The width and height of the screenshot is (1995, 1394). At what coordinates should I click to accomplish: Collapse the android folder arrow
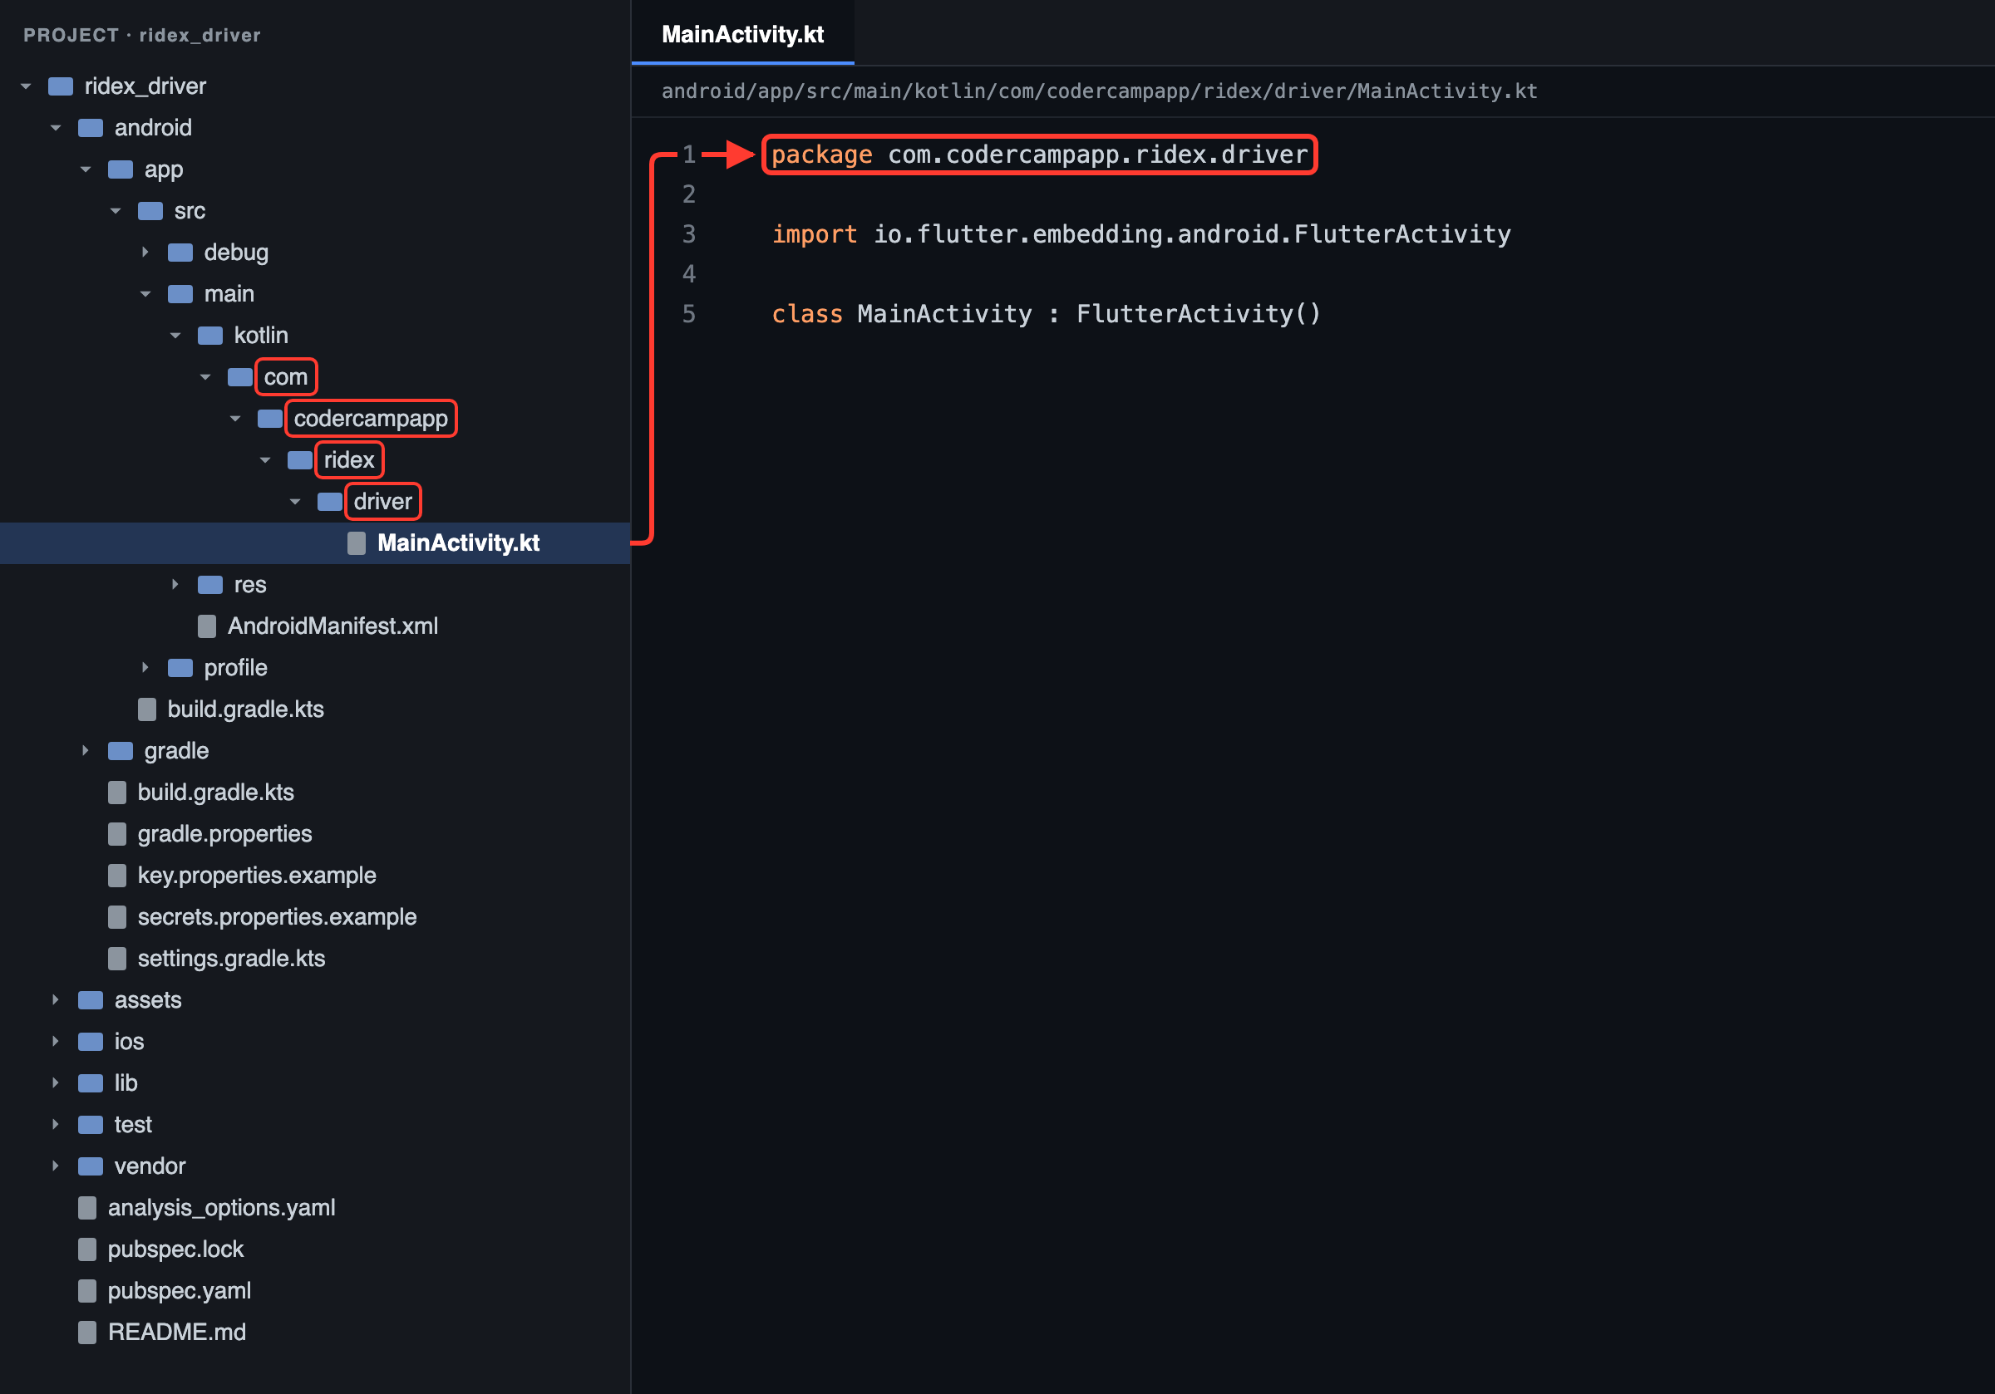(x=56, y=128)
